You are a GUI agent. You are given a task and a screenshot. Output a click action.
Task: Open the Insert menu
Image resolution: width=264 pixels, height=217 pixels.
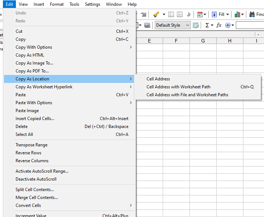pos(39,4)
